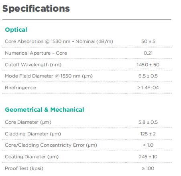Select the Core Absorption @ 1530 nm row label

[x=59, y=41]
